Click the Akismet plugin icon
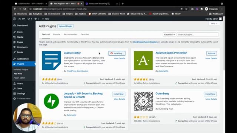Viewport: 237px width, 133px height. (x=143, y=61)
